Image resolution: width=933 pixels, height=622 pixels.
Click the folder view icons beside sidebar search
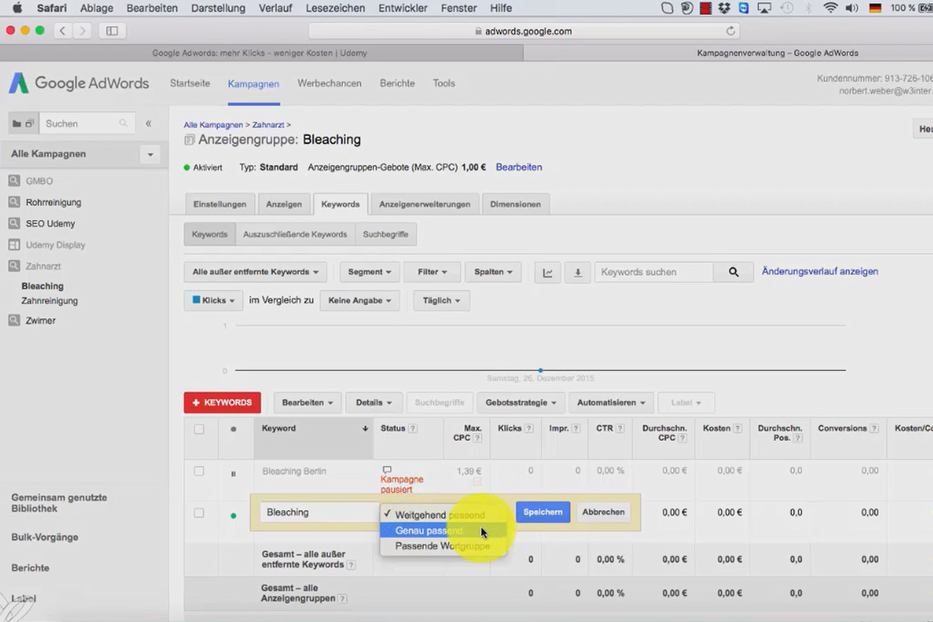click(23, 124)
